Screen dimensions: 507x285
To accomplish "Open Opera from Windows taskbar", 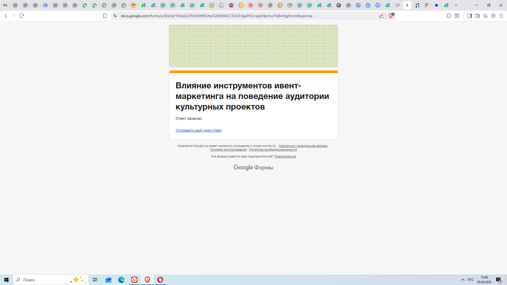I will point(160,280).
